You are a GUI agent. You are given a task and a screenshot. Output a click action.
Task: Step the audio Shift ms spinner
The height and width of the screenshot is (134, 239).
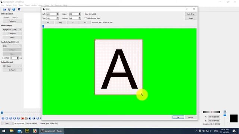(x=18, y=58)
